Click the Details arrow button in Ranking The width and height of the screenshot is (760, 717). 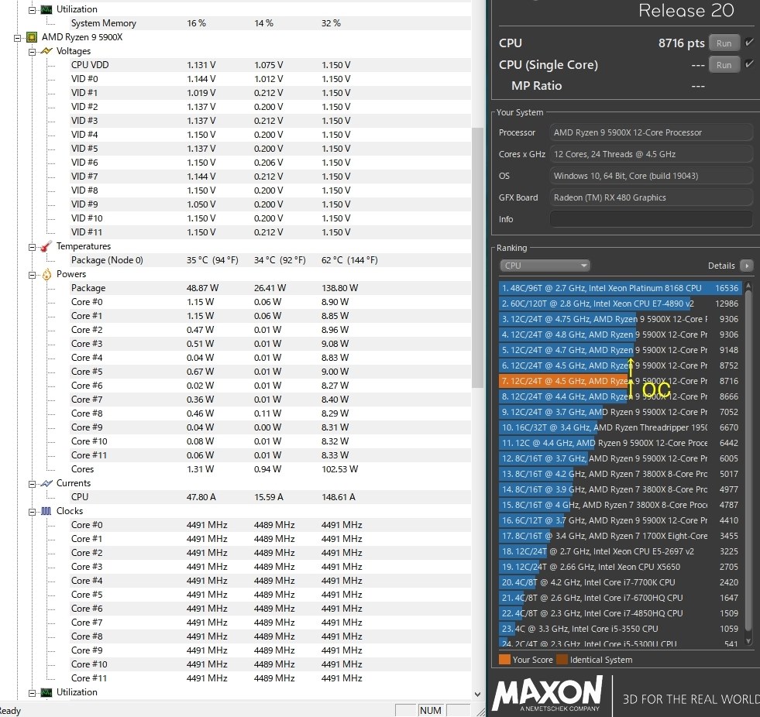pos(746,266)
